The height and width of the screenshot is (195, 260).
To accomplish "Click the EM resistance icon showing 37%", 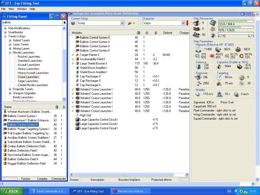I will (197, 56).
